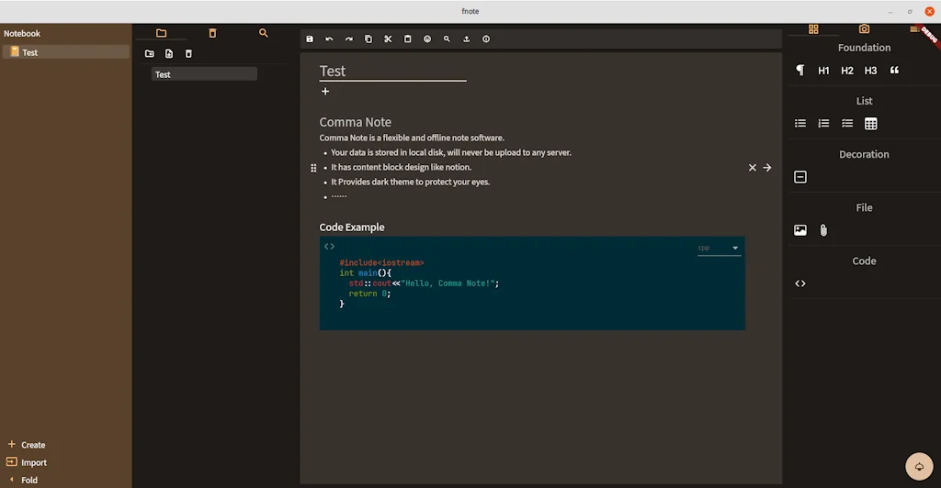
Task: Switch to the trash tab
Action: pos(212,33)
